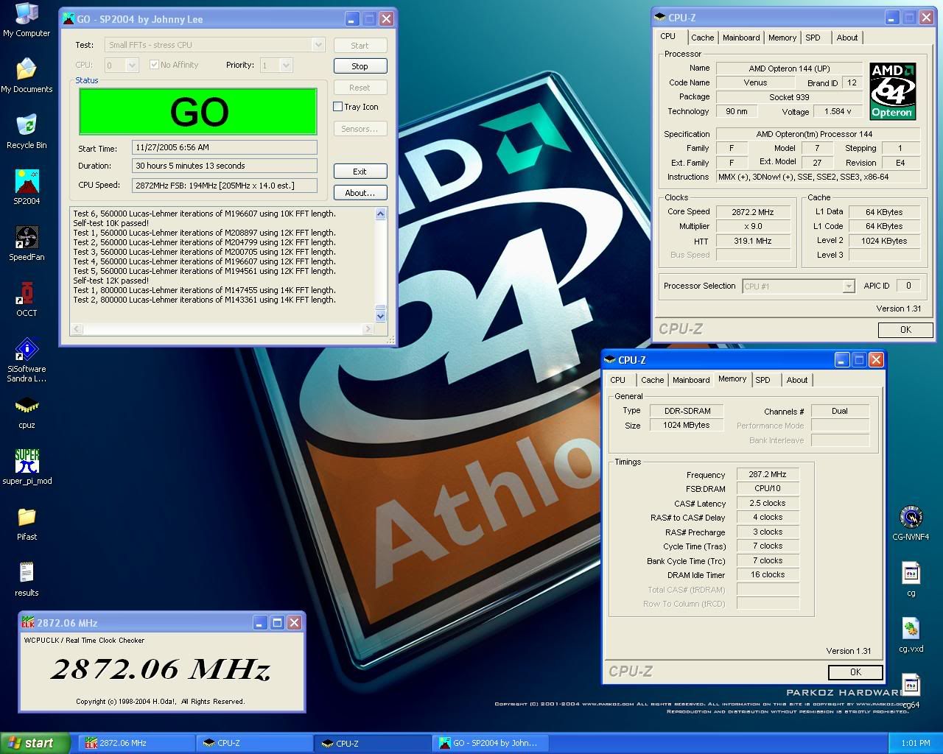This screenshot has height=754, width=943.
Task: Click the taskbar clock showing 1:01 PM
Action: (915, 744)
